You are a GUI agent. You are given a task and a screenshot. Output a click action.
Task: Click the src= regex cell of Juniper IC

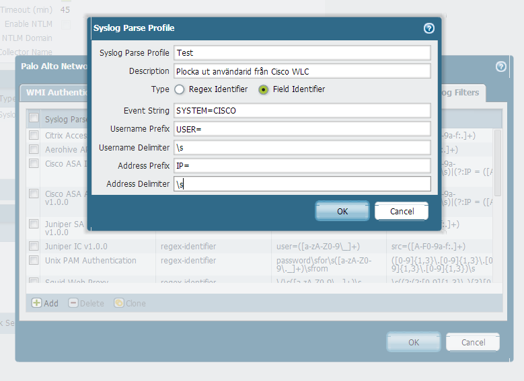[x=428, y=247]
